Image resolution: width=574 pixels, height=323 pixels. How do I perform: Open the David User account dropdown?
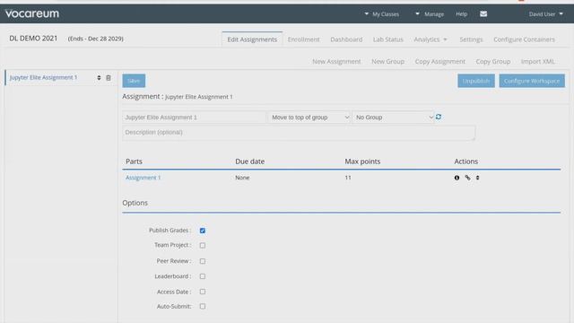click(x=546, y=14)
